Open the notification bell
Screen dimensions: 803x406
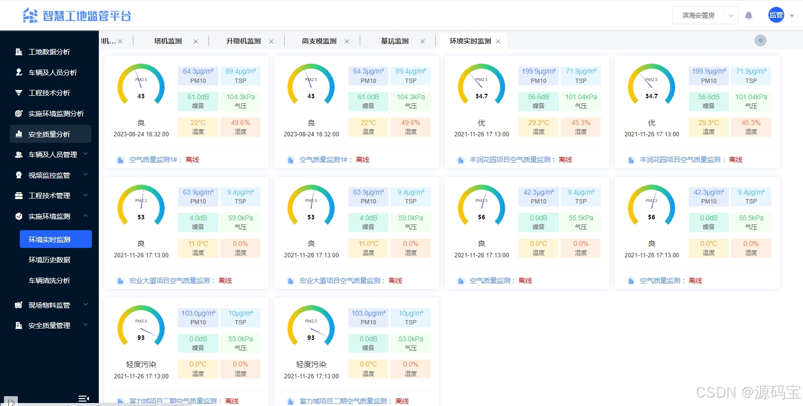(x=749, y=15)
